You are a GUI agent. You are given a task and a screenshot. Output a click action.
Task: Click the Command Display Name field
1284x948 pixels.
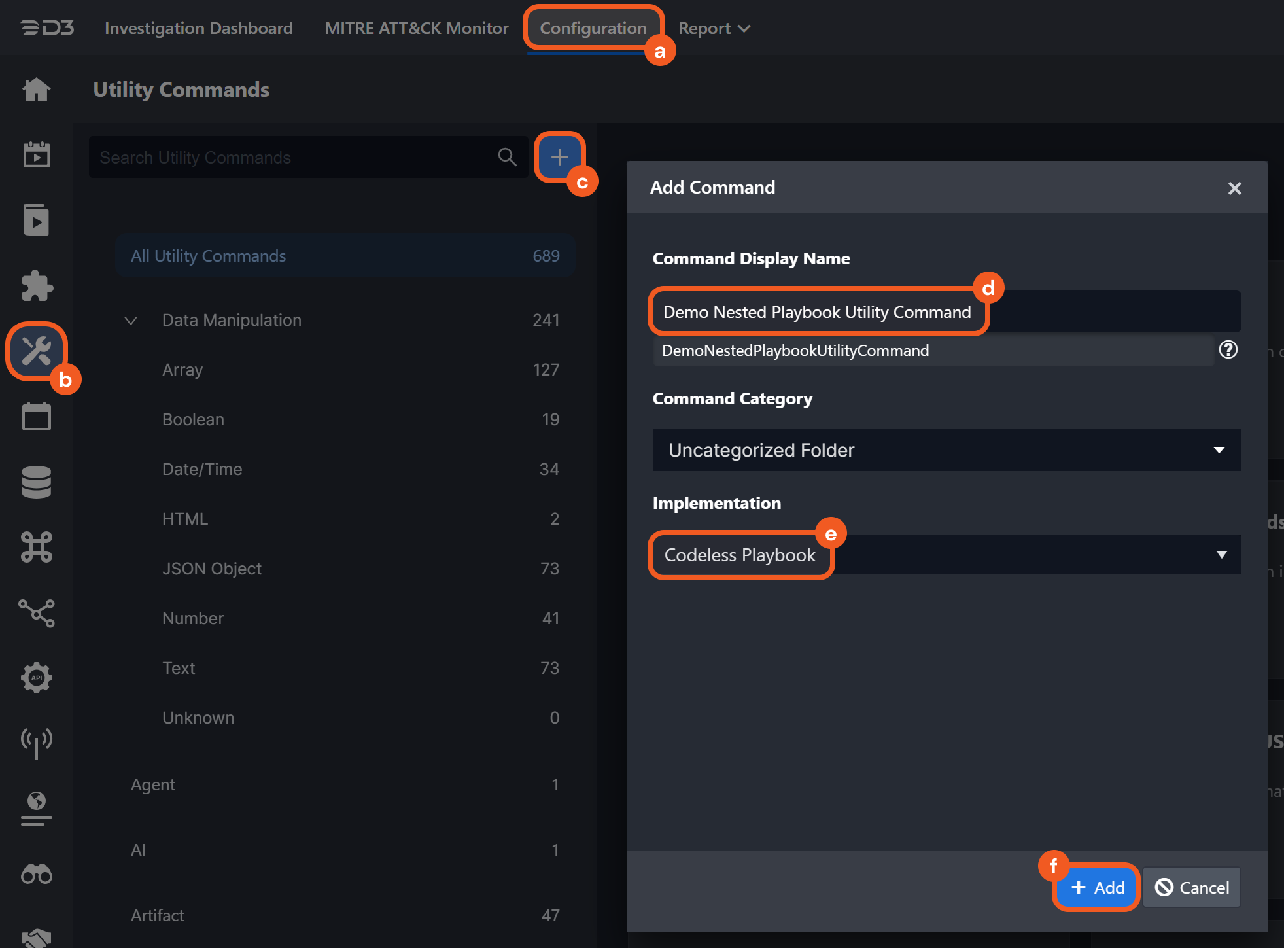[x=946, y=312]
